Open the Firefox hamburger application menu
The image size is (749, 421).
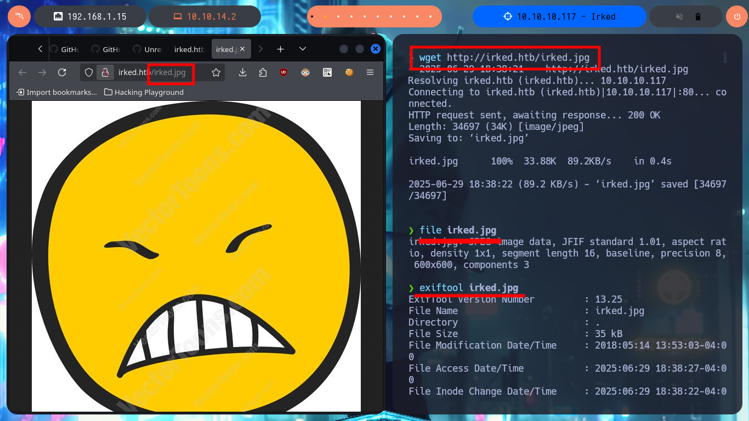click(370, 72)
